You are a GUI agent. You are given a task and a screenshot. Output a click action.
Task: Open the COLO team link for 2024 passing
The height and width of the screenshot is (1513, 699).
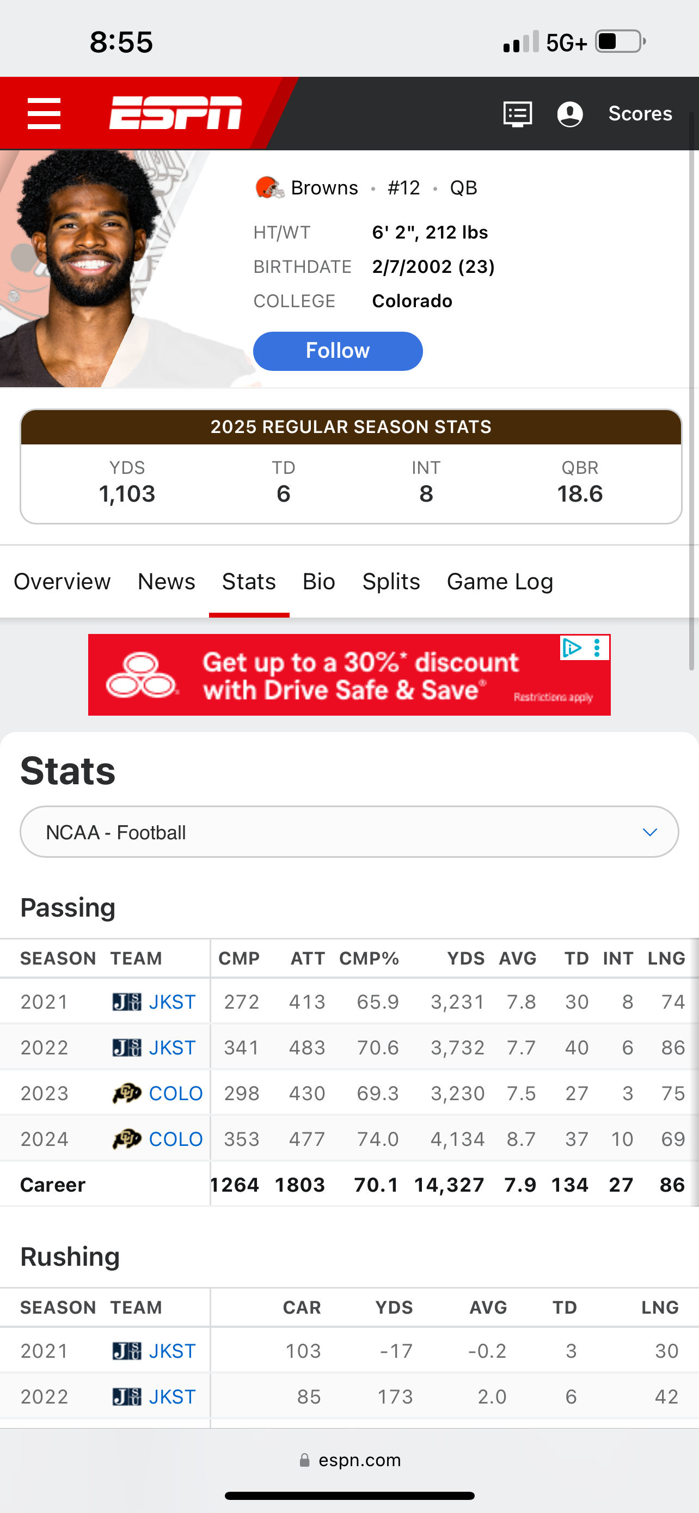[x=175, y=1139]
